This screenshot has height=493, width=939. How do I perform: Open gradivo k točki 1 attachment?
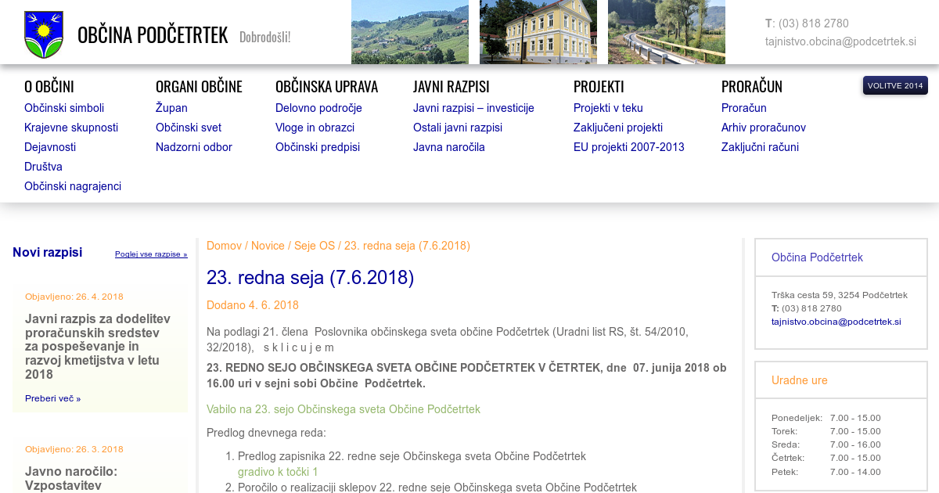click(x=278, y=472)
